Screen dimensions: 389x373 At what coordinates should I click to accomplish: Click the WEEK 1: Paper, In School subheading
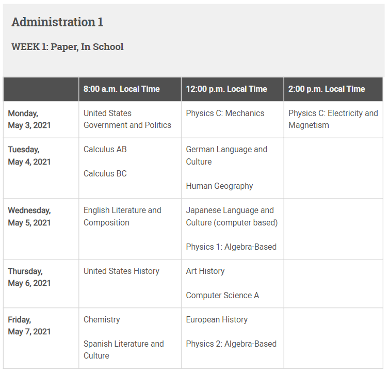coord(68,47)
